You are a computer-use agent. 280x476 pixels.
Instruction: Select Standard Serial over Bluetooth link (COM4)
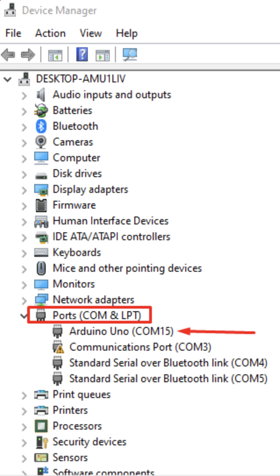(169, 363)
